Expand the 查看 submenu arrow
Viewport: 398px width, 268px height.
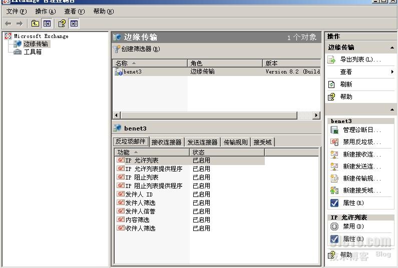click(x=392, y=72)
